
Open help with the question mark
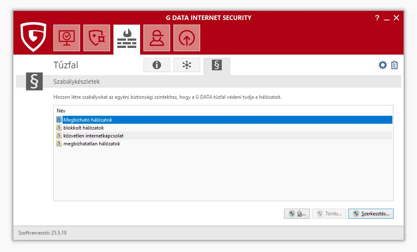pyautogui.click(x=377, y=18)
